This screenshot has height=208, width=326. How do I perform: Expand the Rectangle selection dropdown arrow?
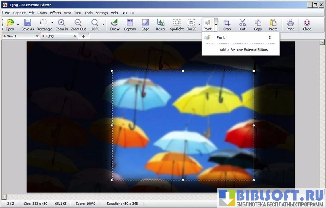coord(52,23)
